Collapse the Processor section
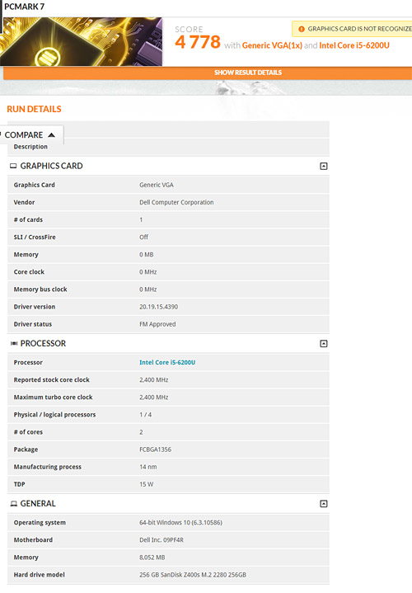The image size is (412, 593). click(x=324, y=343)
